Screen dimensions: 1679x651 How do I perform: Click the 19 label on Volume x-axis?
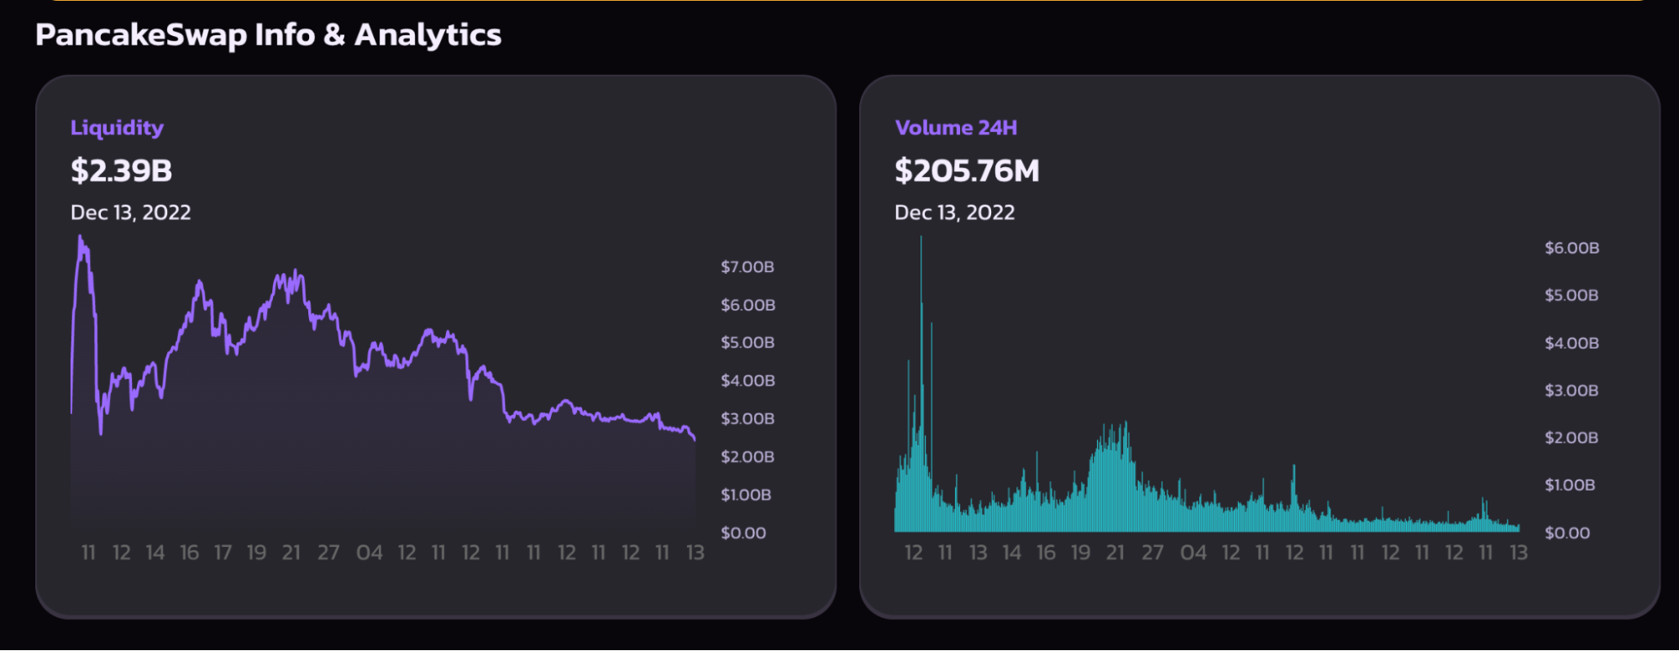tap(1080, 553)
